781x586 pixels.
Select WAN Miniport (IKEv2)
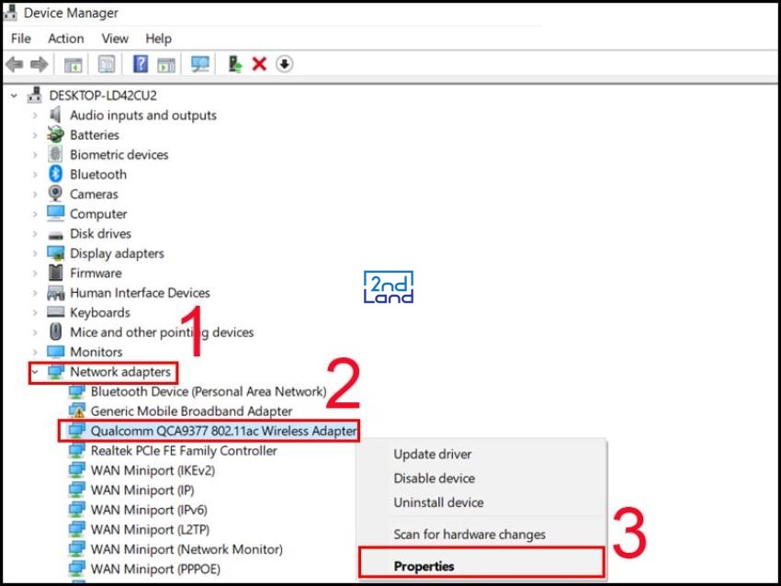[153, 470]
